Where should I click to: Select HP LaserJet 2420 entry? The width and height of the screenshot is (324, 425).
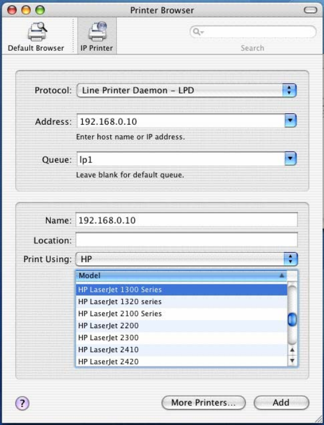[x=181, y=362]
